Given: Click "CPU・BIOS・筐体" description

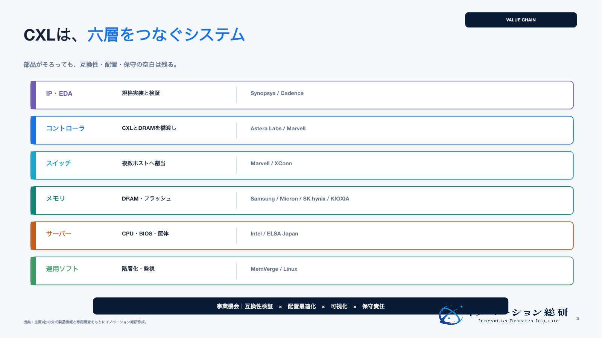Looking at the screenshot, I should [145, 234].
